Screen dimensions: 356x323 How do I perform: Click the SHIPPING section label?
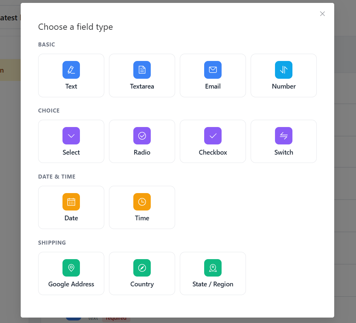point(52,242)
